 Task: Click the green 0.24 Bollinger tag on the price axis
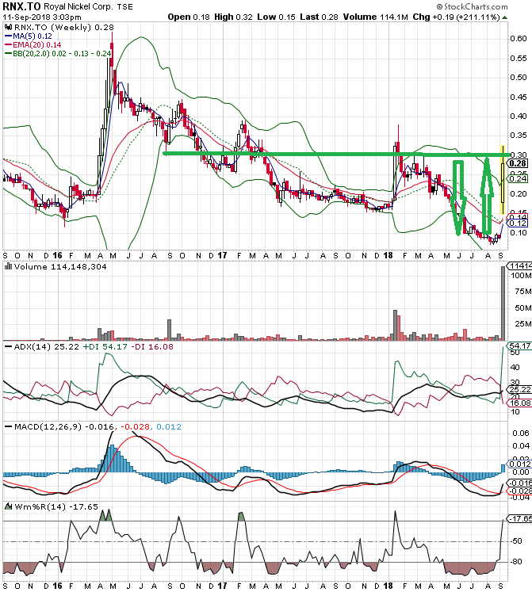(x=518, y=178)
